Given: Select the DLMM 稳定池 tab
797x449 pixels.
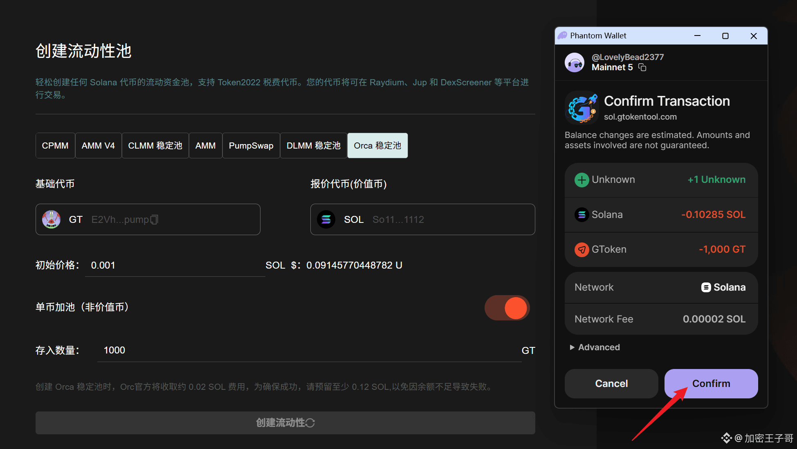Looking at the screenshot, I should click(314, 146).
